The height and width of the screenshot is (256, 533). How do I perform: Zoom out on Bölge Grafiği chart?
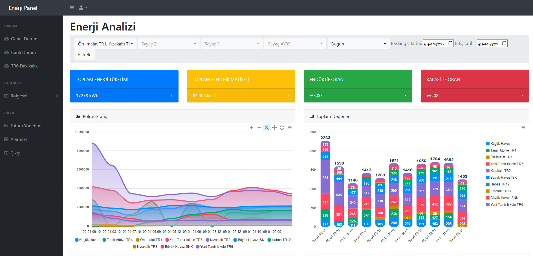(259, 128)
